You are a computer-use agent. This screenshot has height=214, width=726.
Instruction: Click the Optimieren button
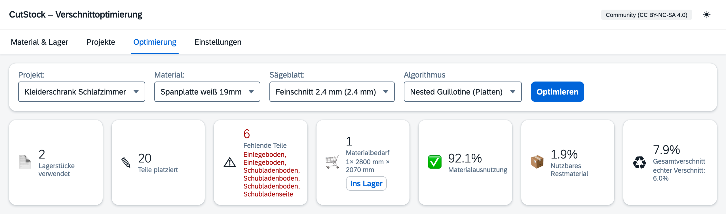[x=558, y=92]
